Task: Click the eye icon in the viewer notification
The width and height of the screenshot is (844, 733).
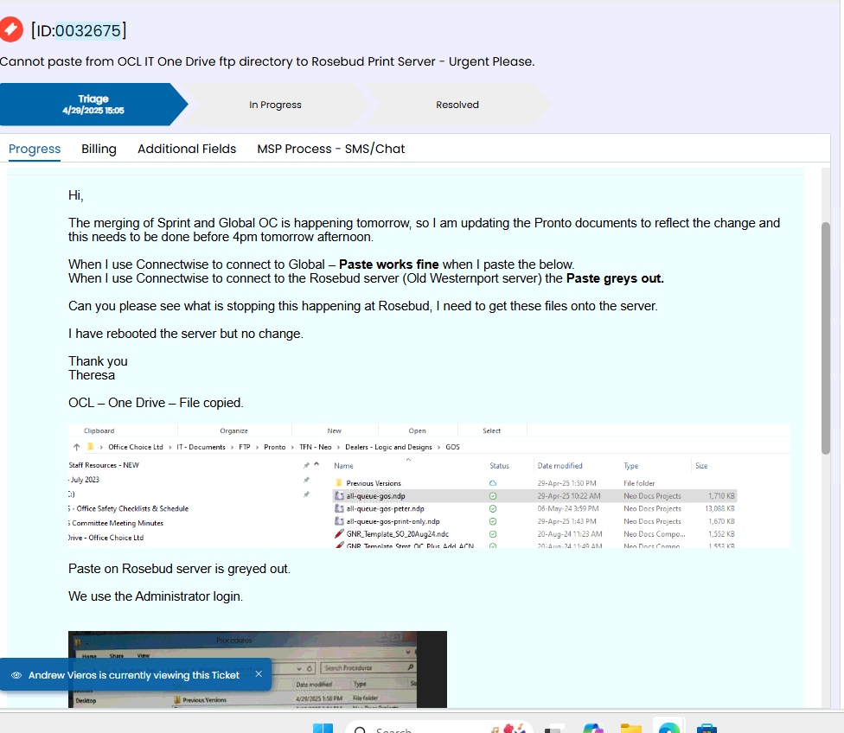Action: [16, 675]
